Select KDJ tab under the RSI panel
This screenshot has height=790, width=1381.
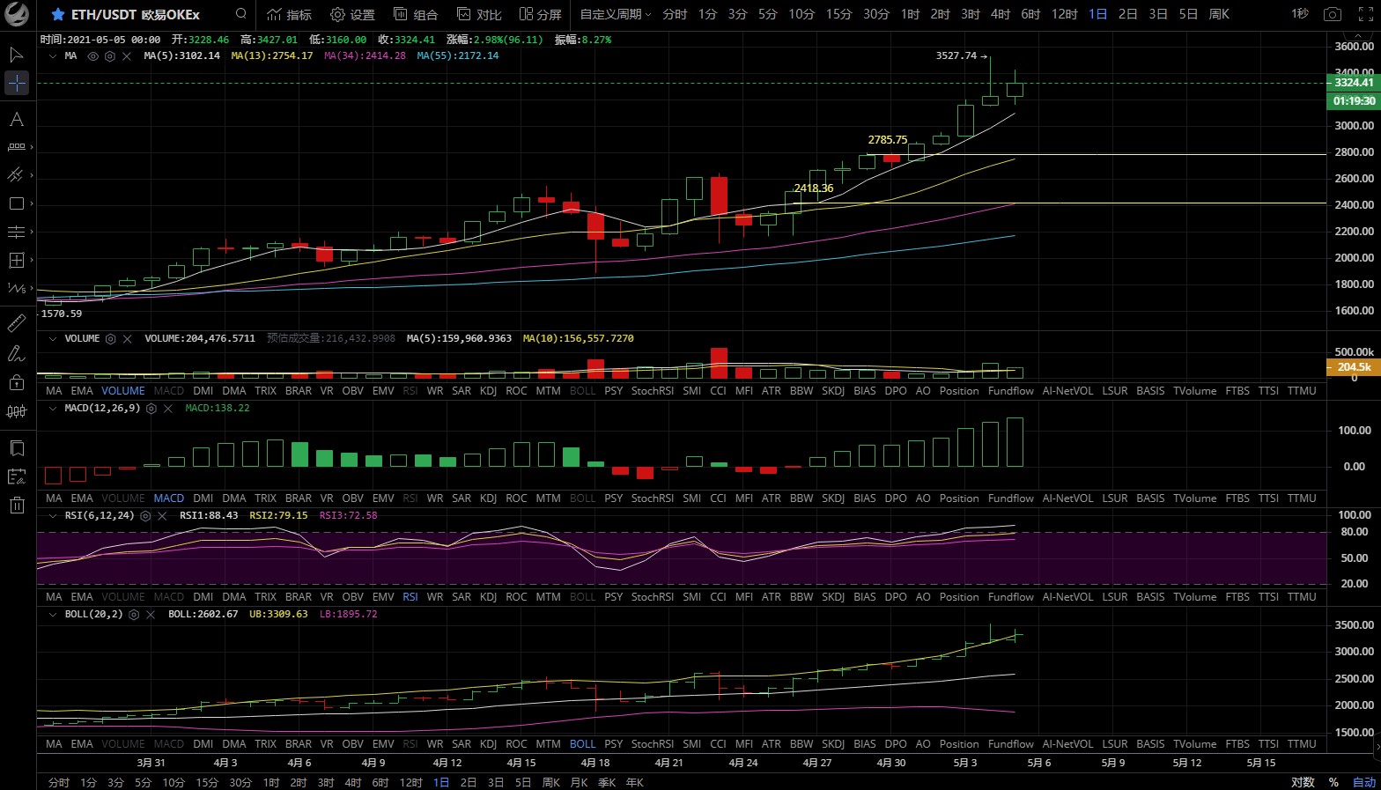tap(488, 597)
